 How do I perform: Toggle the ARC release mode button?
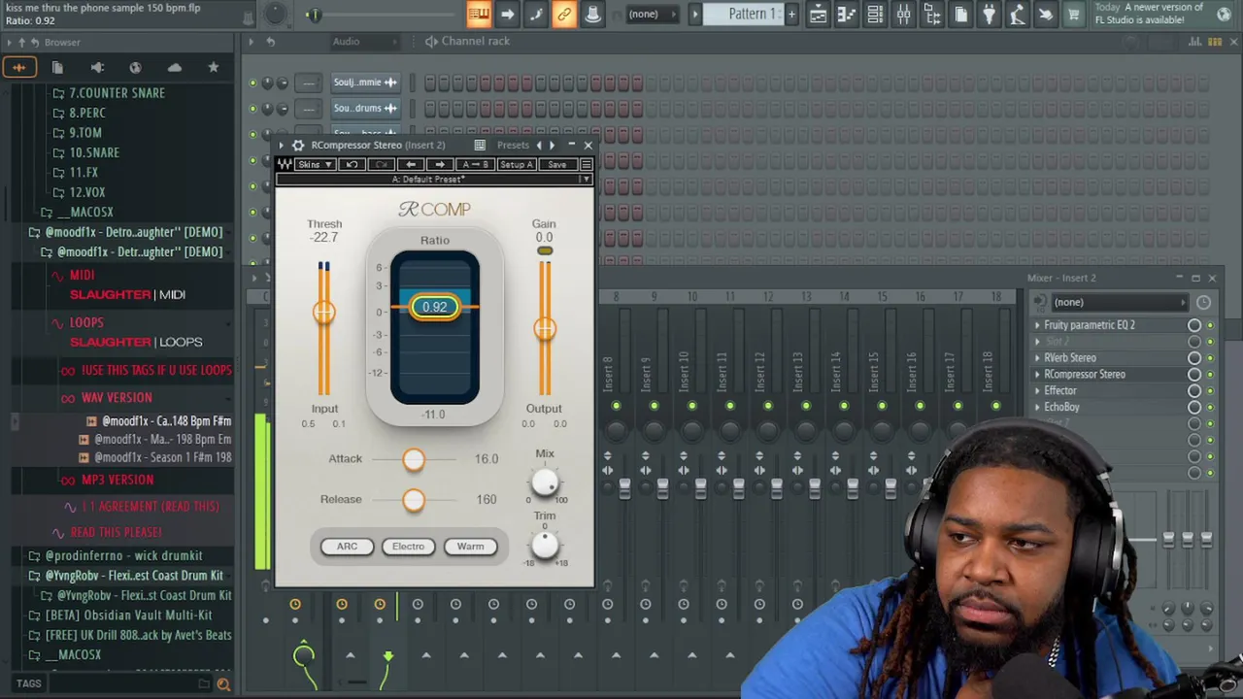[347, 547]
